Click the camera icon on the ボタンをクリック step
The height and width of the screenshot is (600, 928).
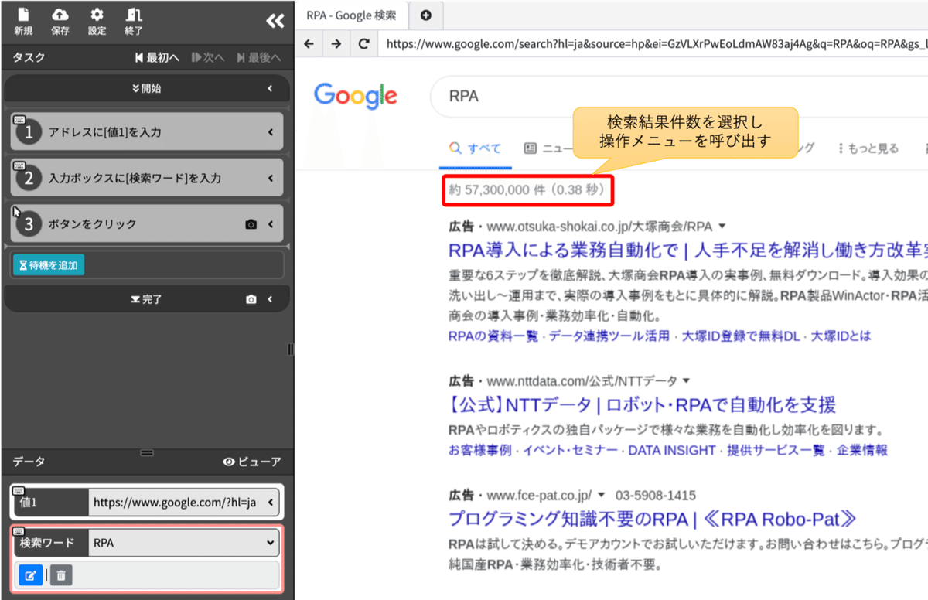(x=249, y=223)
